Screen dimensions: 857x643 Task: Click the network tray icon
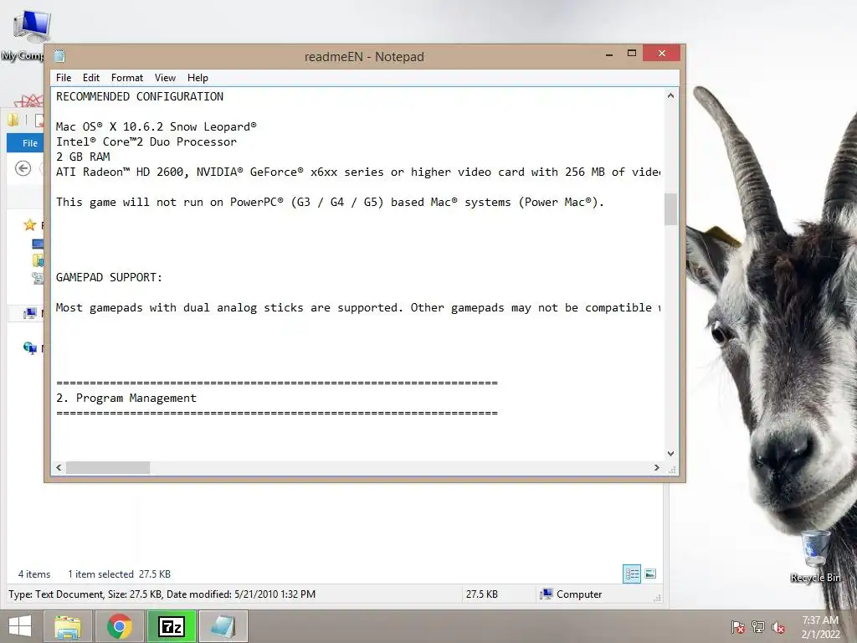[757, 627]
